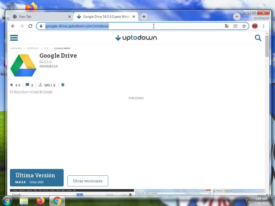Click the scrollbar down arrow
This screenshot has height=206, width=275.
tap(267, 195)
